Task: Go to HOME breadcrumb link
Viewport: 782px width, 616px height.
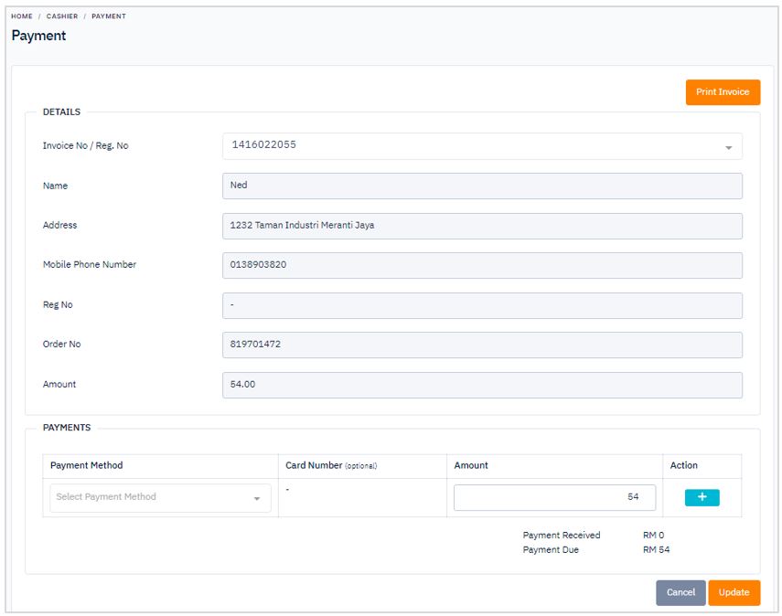Action: 22,16
